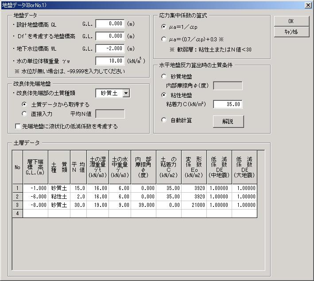314x281 pixels.
Task: Enable 先端地盤に液状化の低減係数を考慮する checkbox
Action: [x=18, y=126]
